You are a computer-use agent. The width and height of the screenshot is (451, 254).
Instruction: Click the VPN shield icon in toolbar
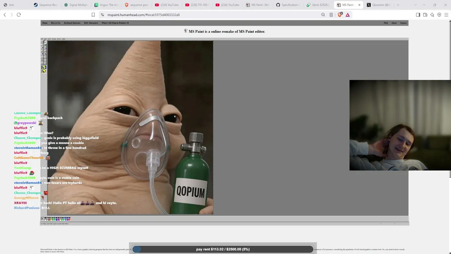439,15
